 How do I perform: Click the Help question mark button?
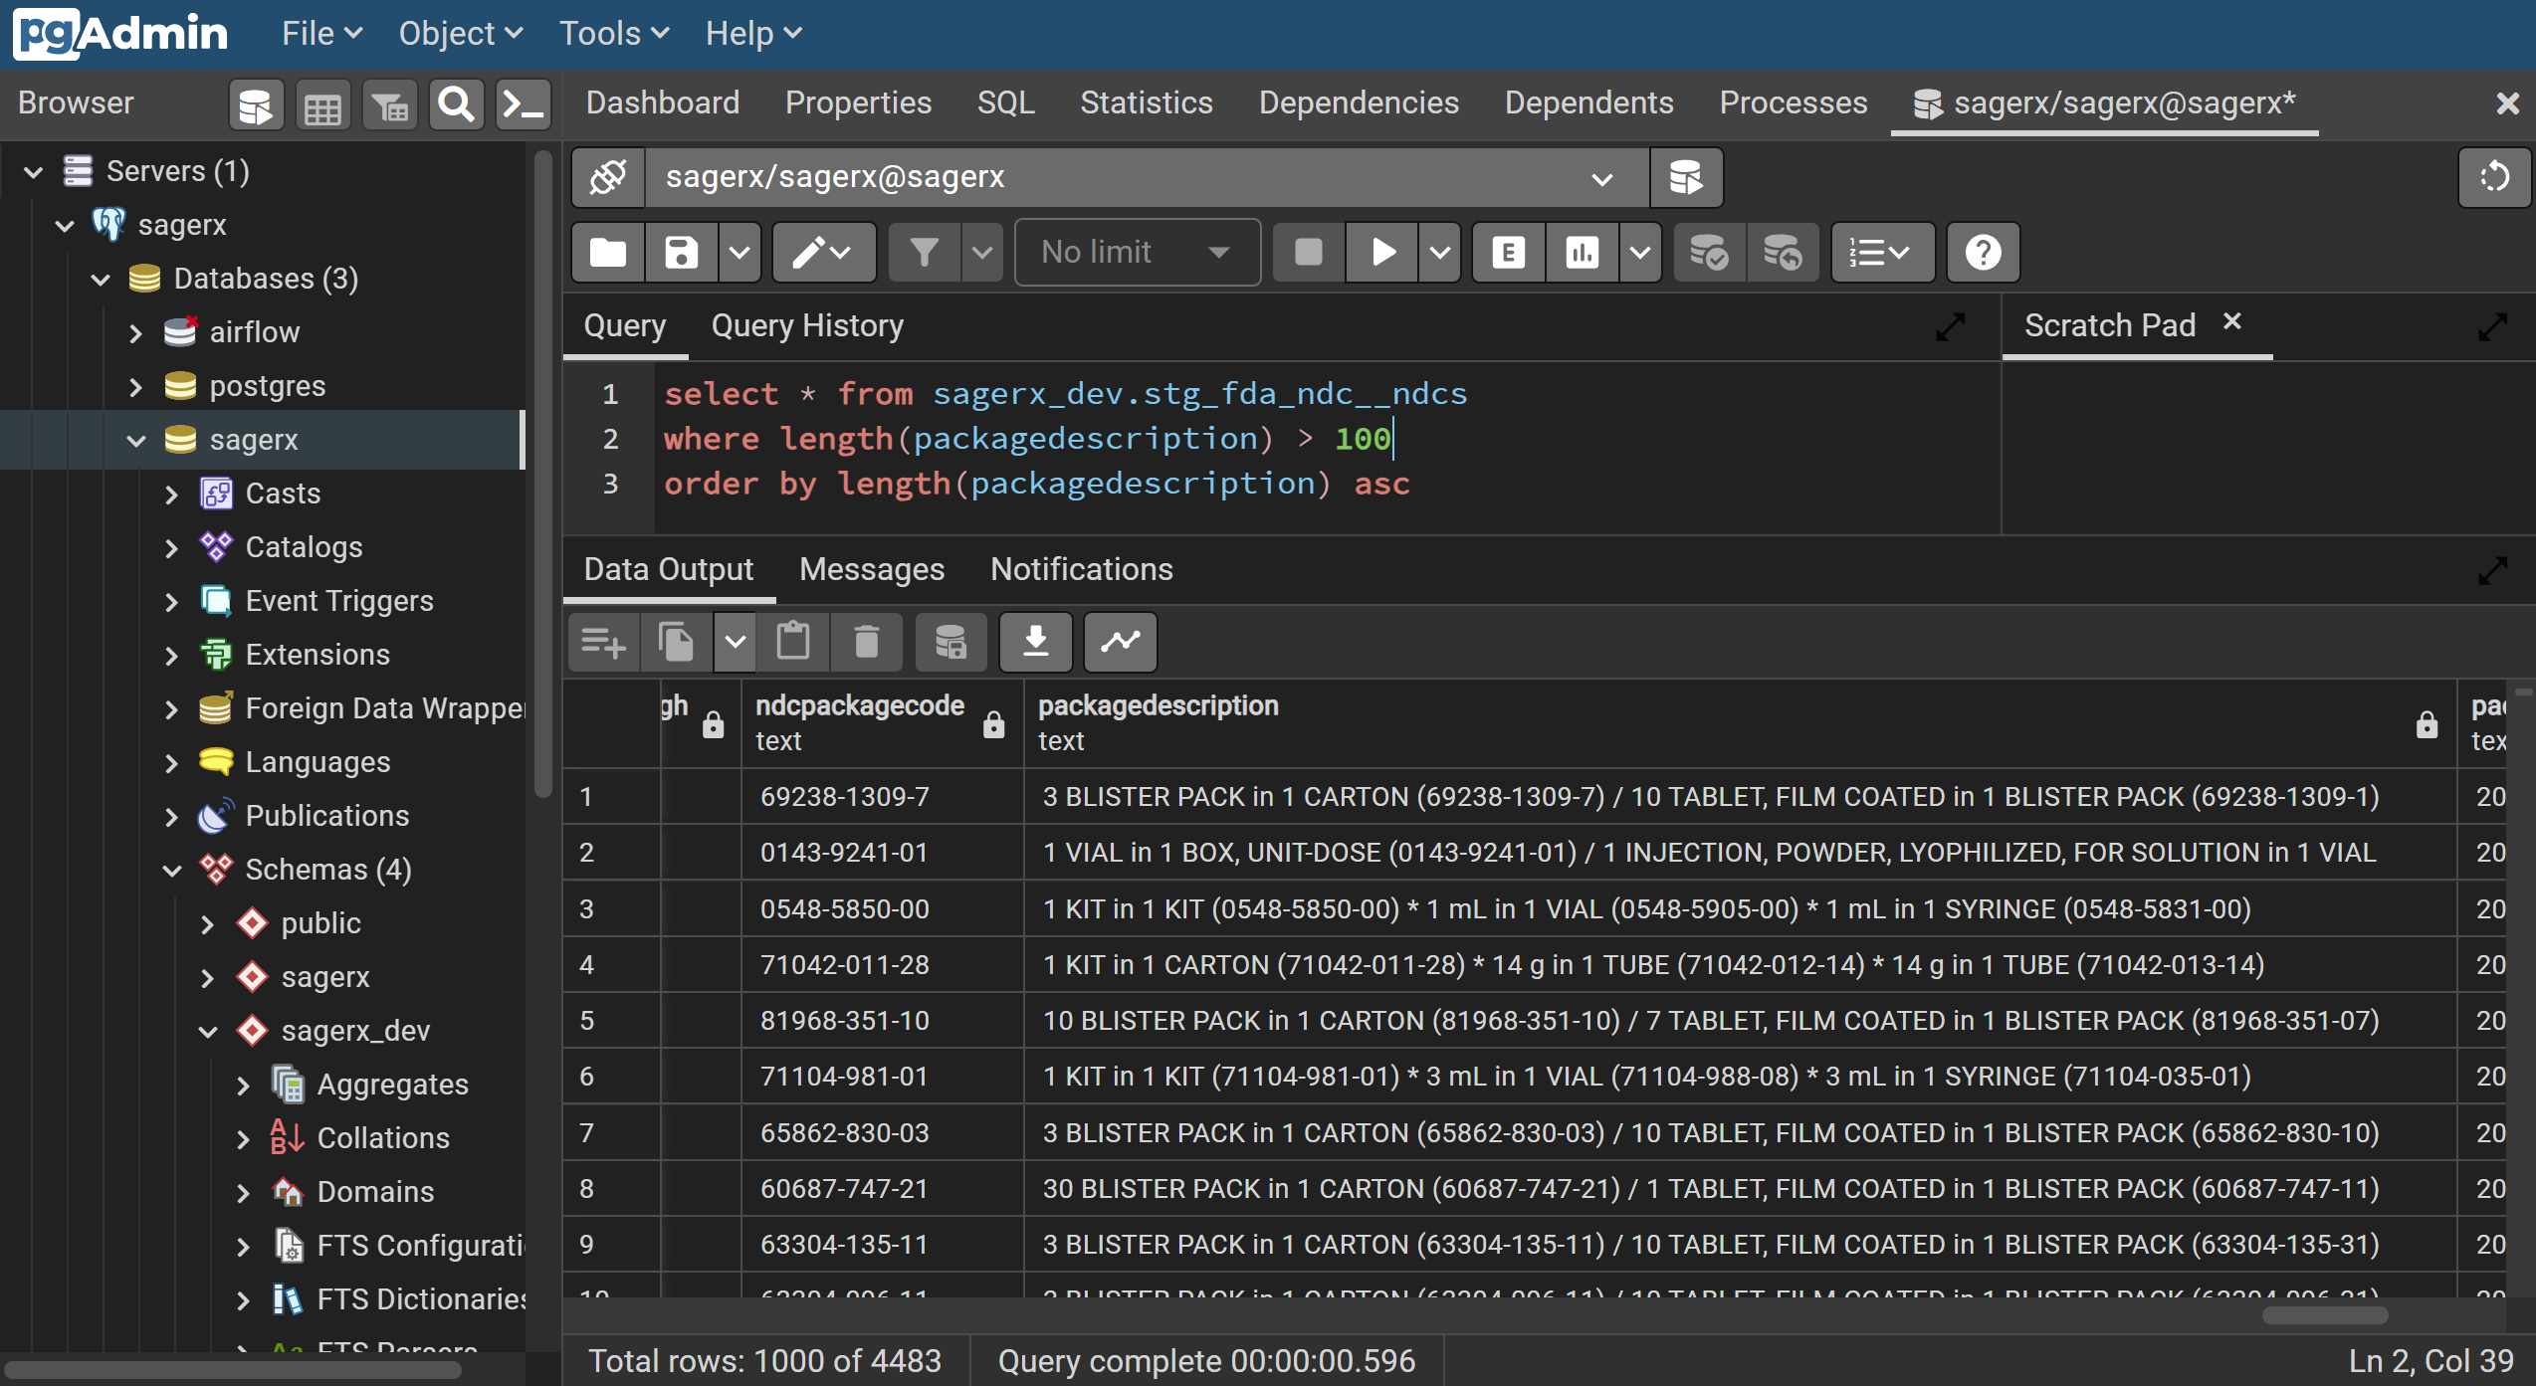1982,252
